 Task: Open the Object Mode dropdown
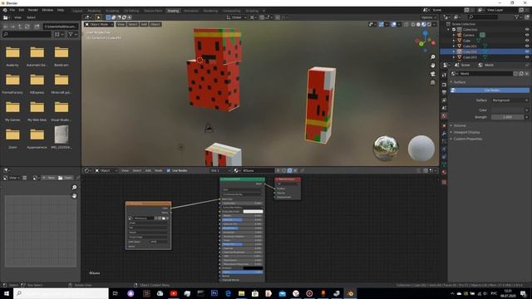99,24
